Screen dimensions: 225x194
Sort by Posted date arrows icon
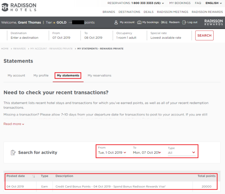34,176
